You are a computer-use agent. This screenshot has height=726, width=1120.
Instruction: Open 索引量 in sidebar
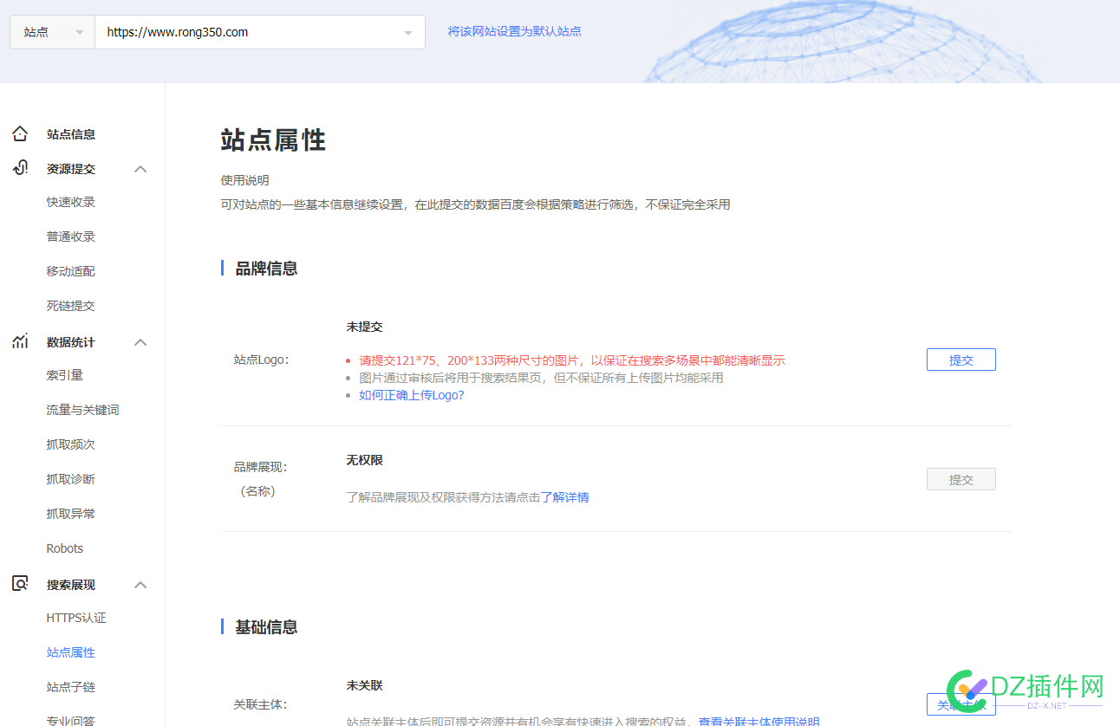coord(65,375)
